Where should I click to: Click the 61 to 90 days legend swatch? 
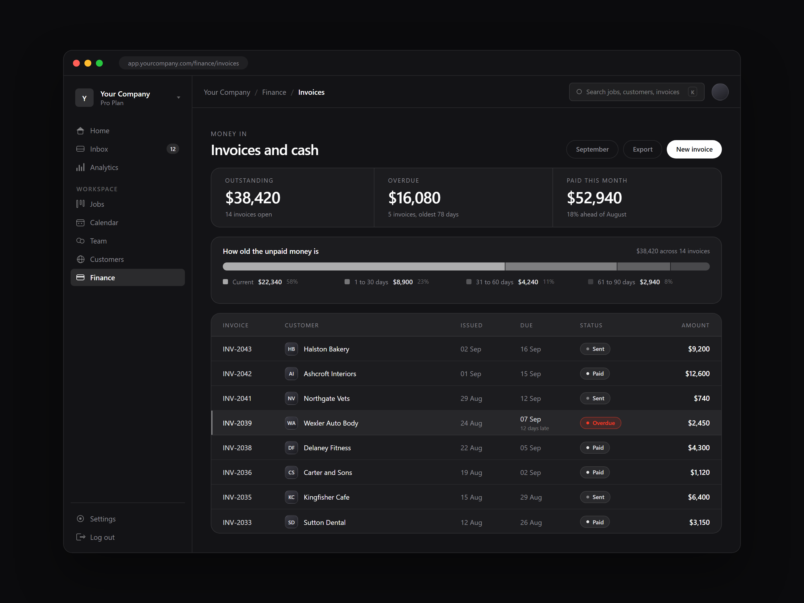591,282
